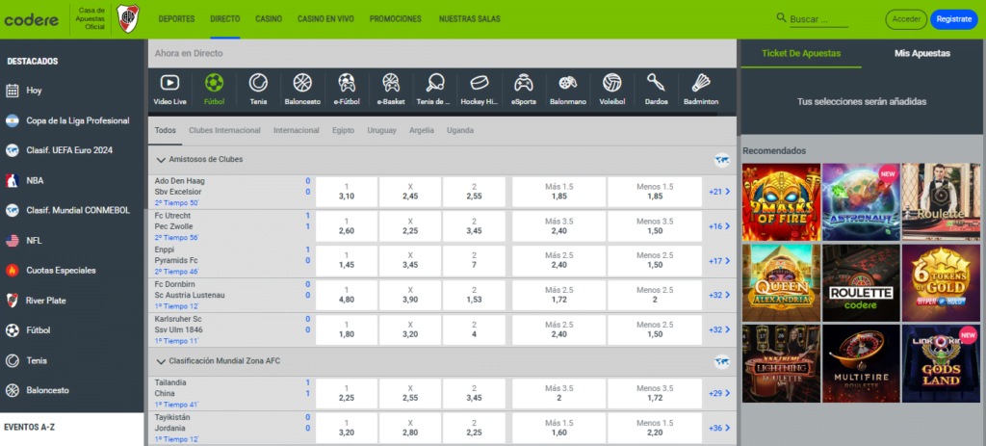This screenshot has width=986, height=446.
Task: Bet on Ssv Ulm 1846 win at 4
Action: point(474,329)
